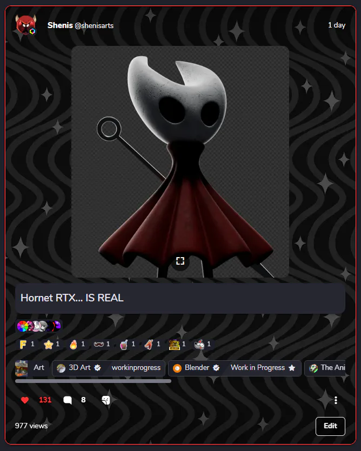Click the 8 comments count
The height and width of the screenshot is (451, 361).
tap(83, 400)
